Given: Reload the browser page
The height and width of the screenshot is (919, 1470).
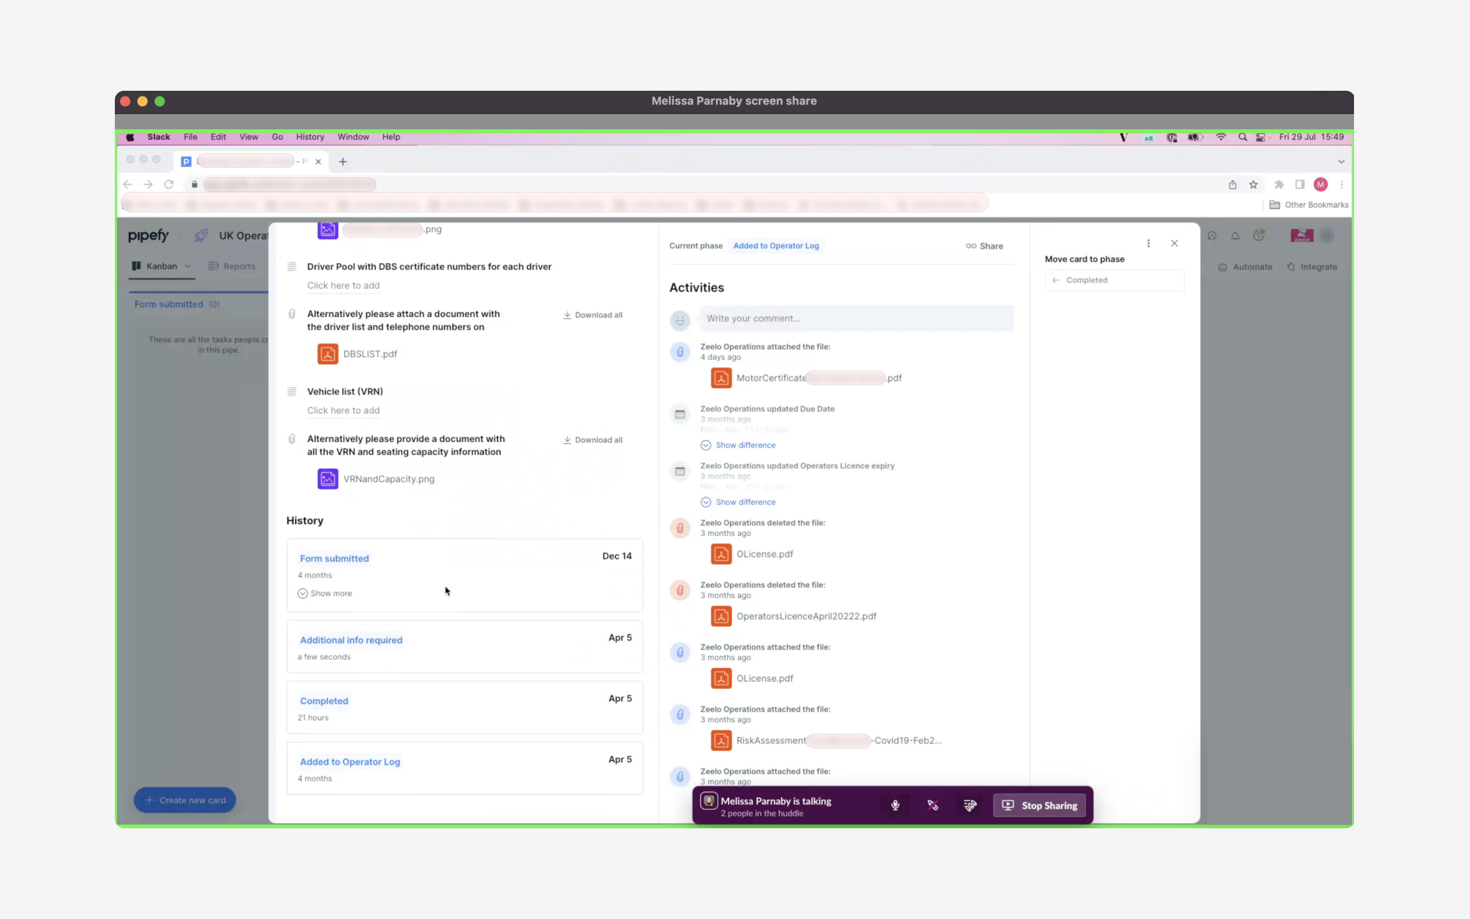Looking at the screenshot, I should [x=169, y=184].
